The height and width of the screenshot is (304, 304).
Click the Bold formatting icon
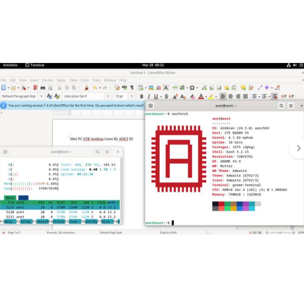pyautogui.click(x=142, y=96)
